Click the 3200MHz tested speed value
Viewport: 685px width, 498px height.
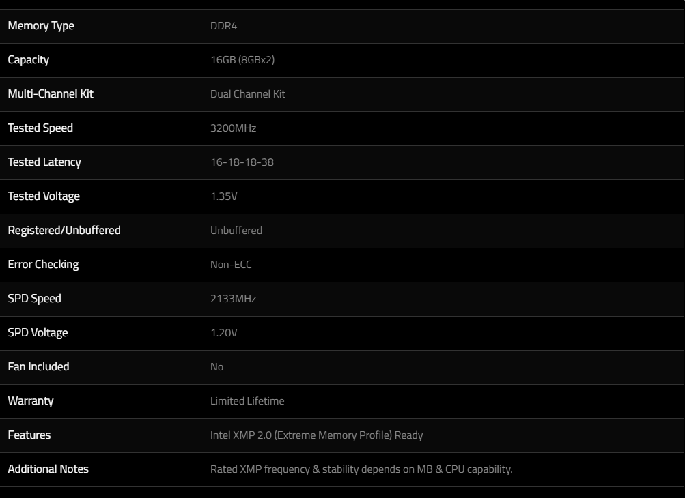234,128
